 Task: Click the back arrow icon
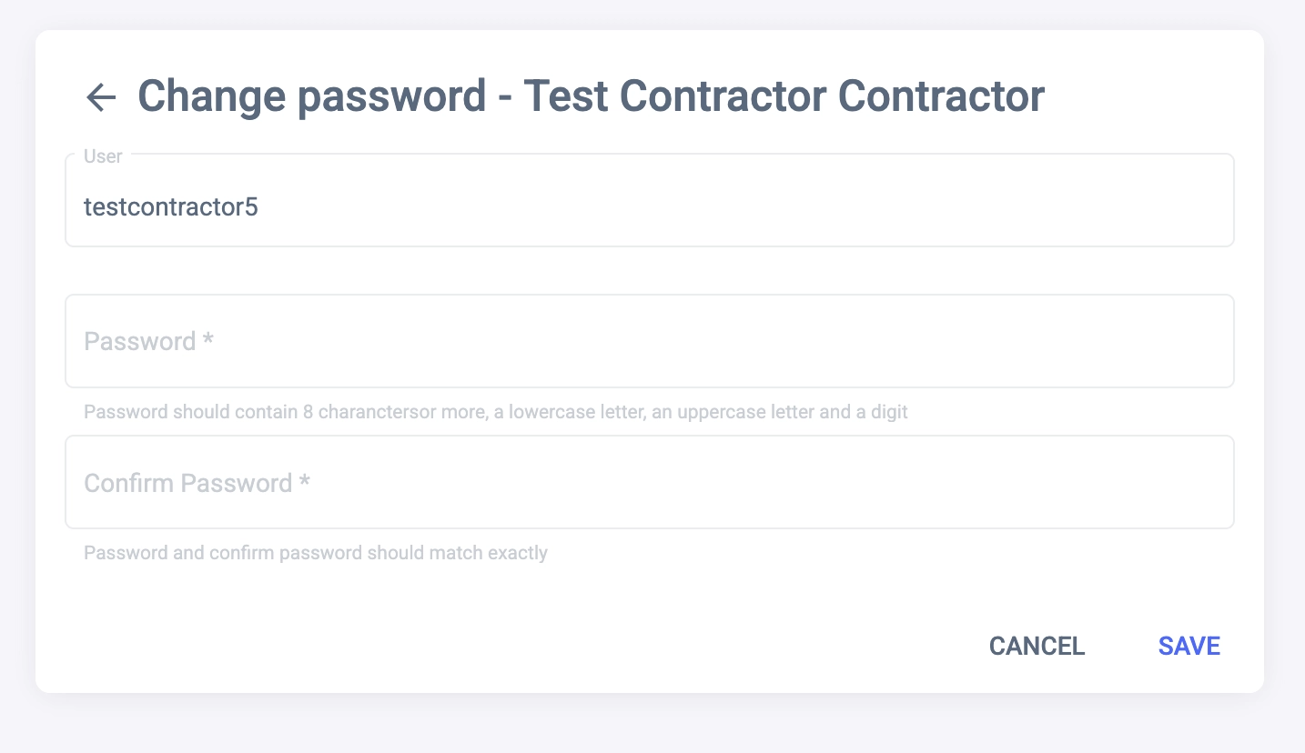coord(101,96)
